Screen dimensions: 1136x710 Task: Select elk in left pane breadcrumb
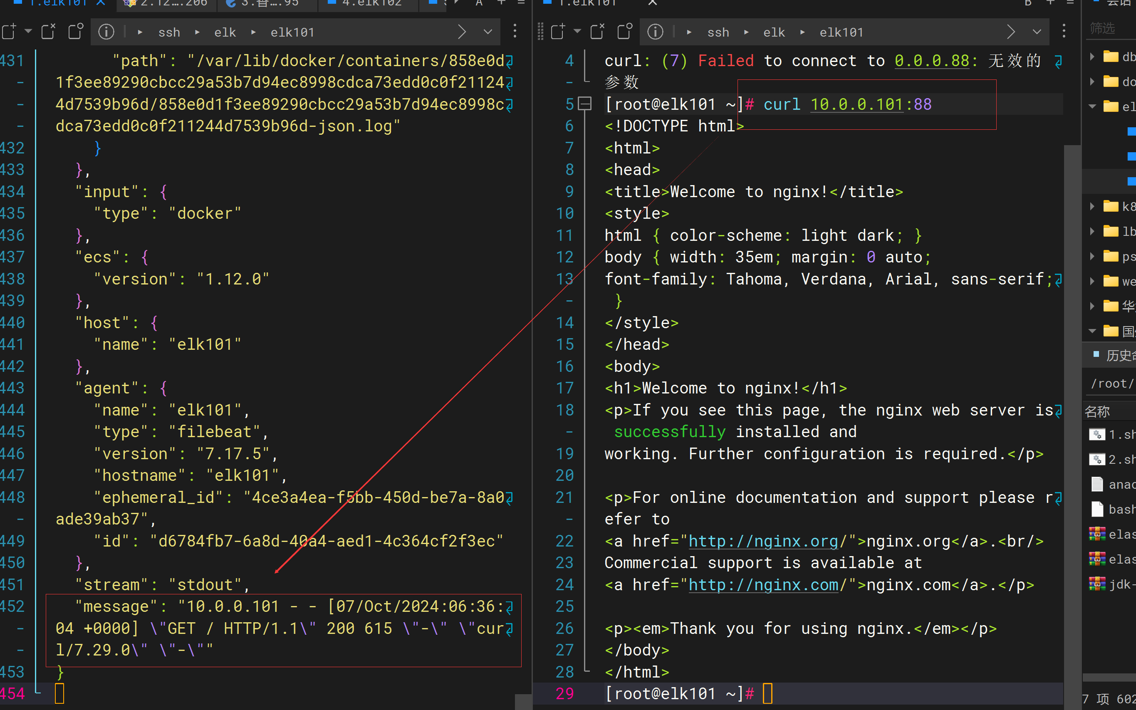(x=225, y=32)
